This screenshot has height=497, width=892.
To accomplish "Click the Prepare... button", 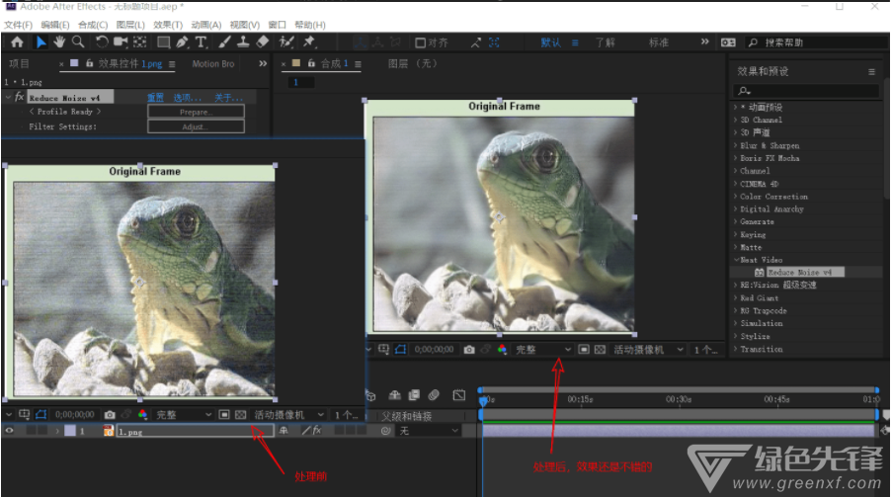I will coord(197,113).
